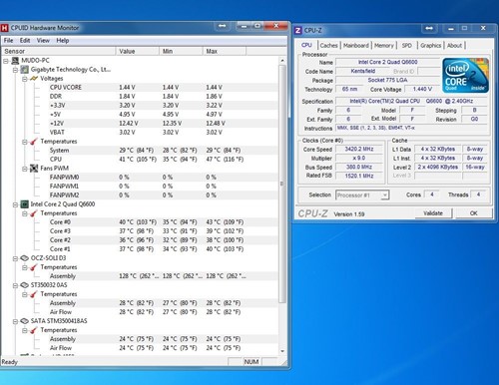Click the Intel Core 2 Quad logo badge
Image resolution: width=499 pixels, height=385 pixels.
tap(465, 76)
